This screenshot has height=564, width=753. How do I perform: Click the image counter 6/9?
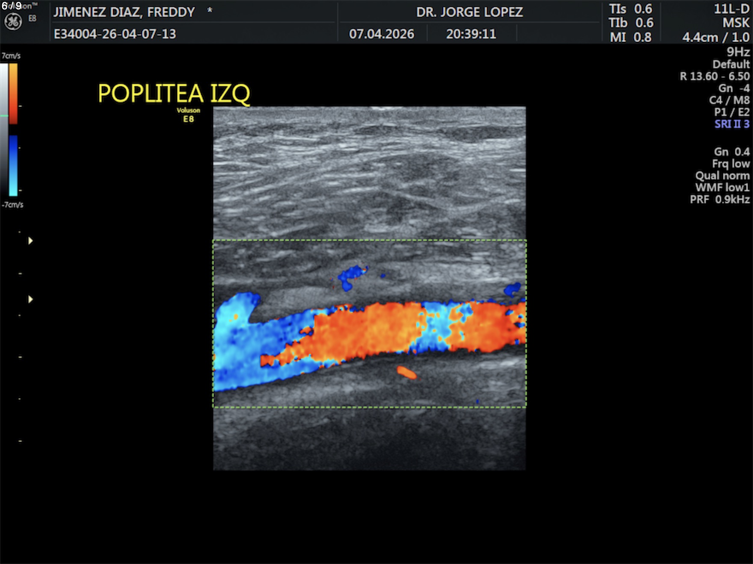[x=12, y=6]
